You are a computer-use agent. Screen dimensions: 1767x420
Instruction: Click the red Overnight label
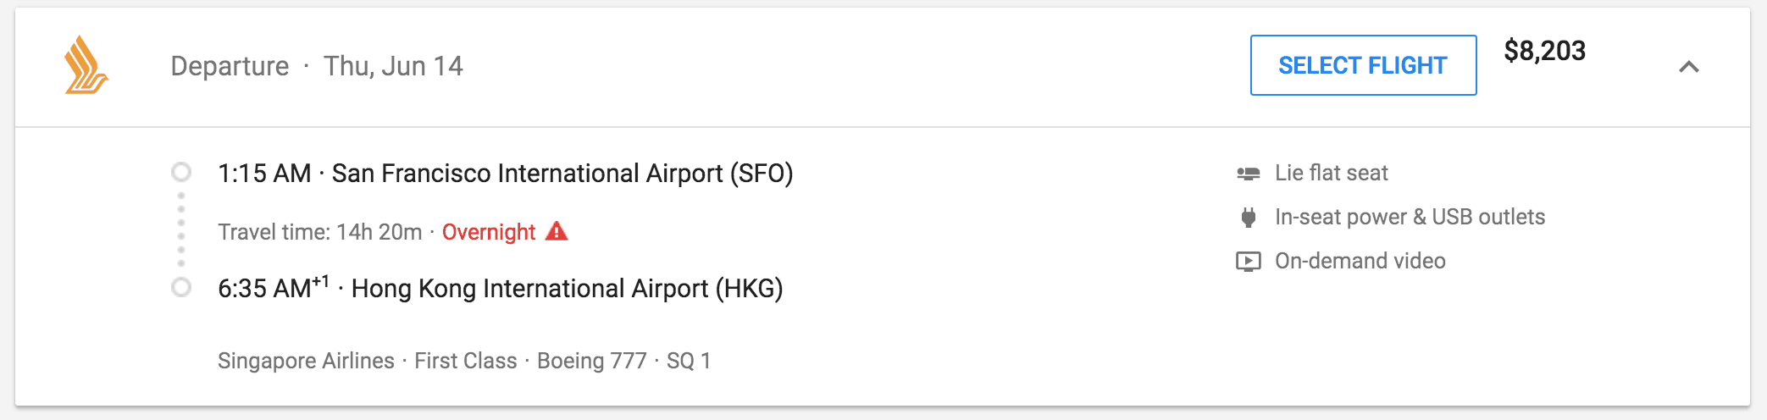489,232
